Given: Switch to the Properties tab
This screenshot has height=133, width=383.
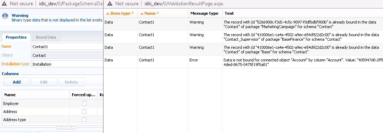Looking at the screenshot, I should point(16,37).
